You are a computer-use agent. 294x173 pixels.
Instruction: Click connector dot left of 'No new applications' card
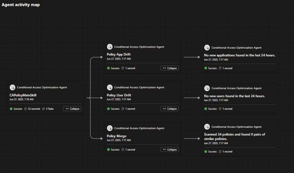[199, 57]
